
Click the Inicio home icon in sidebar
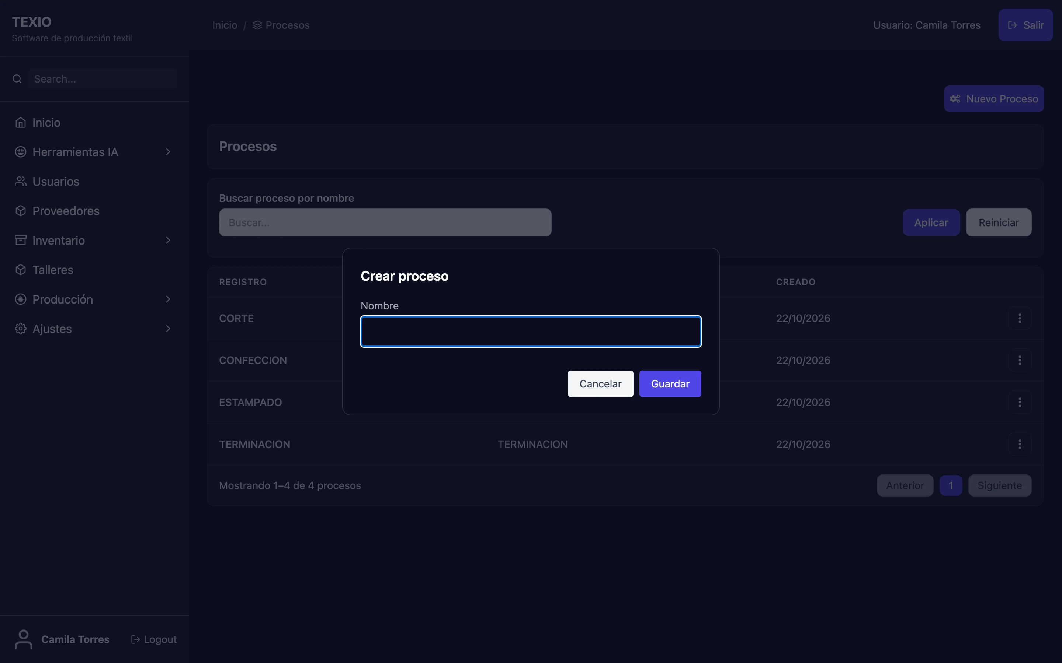tap(21, 122)
